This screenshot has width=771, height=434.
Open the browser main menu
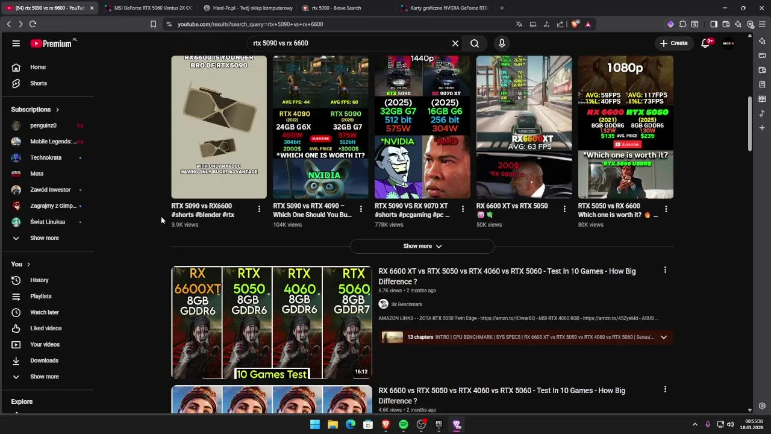pyautogui.click(x=763, y=24)
